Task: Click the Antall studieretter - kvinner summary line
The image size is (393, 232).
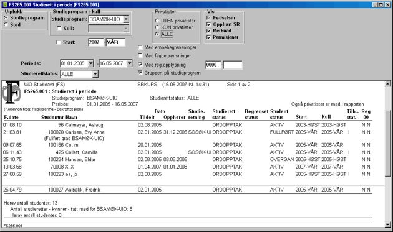Action: [71, 209]
